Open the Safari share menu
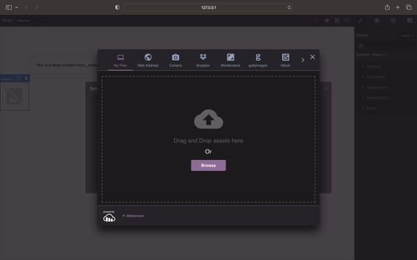 click(387, 7)
